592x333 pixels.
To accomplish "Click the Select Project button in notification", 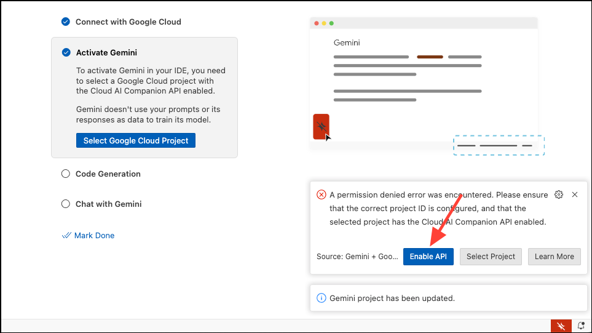I will [x=491, y=257].
